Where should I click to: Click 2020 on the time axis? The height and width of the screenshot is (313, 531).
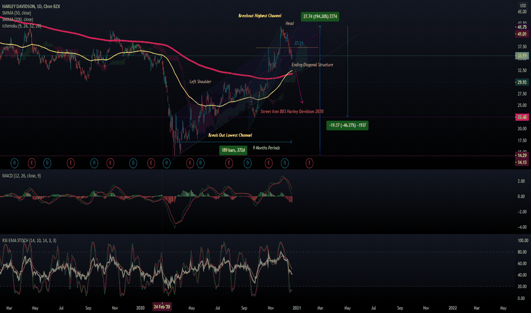click(x=140, y=308)
